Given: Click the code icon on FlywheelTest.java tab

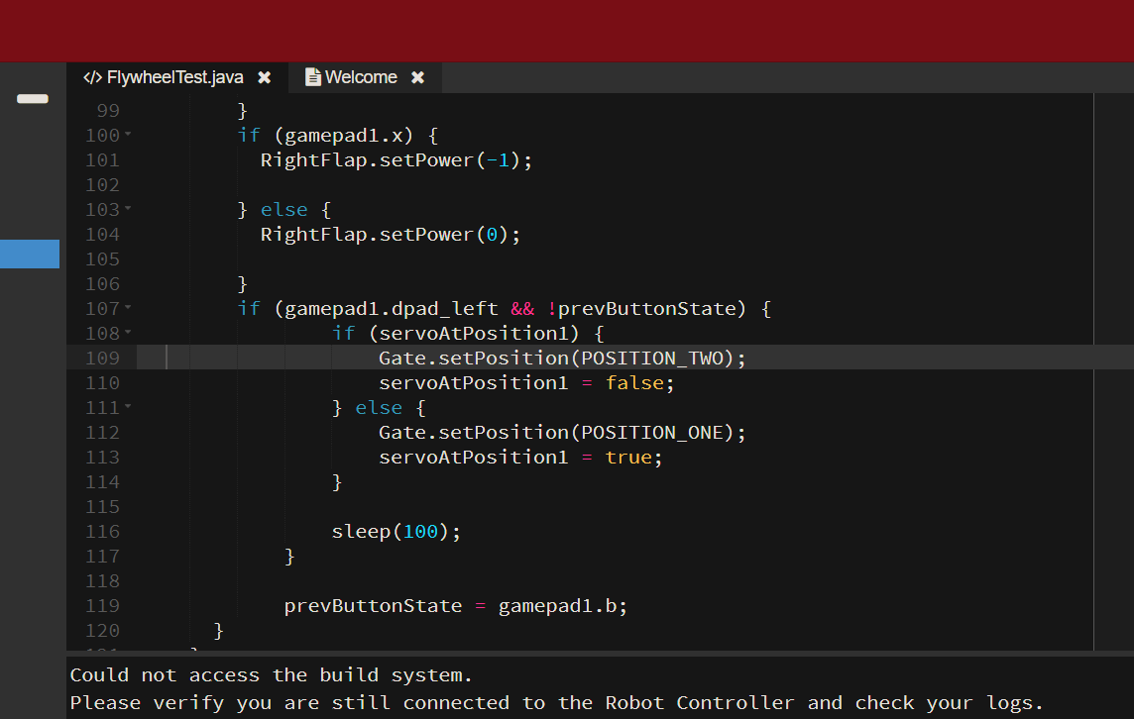Looking at the screenshot, I should 92,77.
